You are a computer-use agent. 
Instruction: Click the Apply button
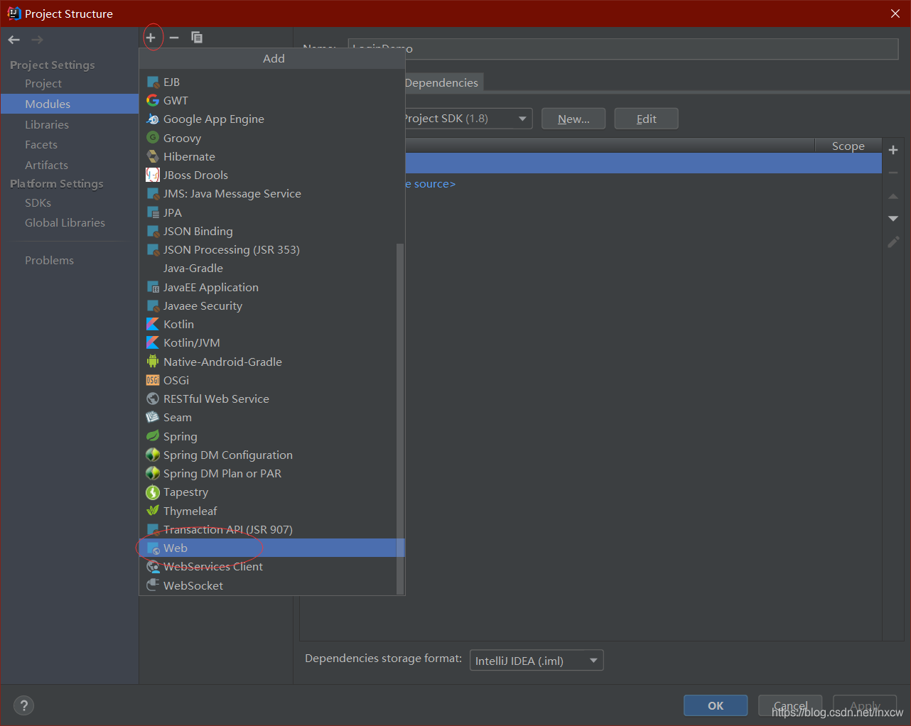pyautogui.click(x=865, y=705)
